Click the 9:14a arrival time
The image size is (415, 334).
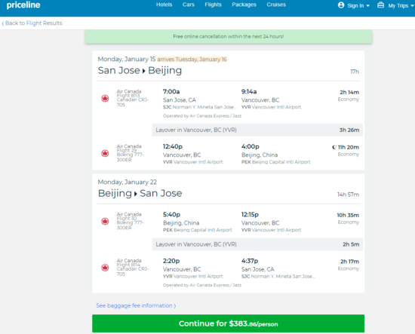tap(249, 92)
